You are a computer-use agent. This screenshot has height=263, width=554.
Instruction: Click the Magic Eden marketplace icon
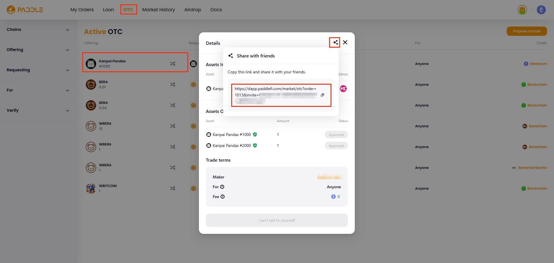coord(343,89)
